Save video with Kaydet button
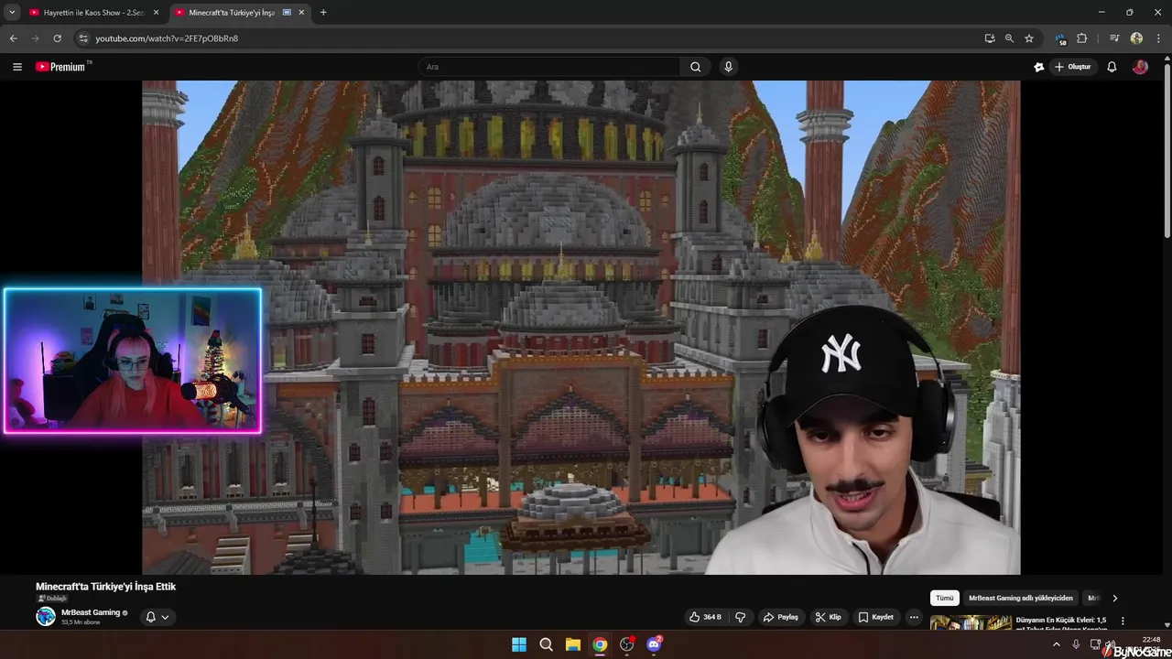Image resolution: width=1172 pixels, height=659 pixels. [x=875, y=617]
